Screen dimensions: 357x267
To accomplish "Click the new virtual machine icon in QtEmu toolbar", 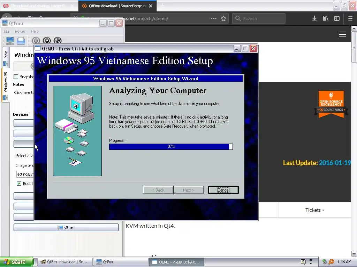I will point(10,41).
